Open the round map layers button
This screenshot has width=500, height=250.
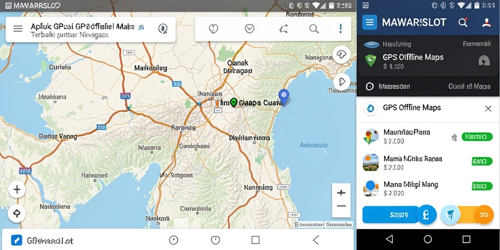tap(341, 55)
